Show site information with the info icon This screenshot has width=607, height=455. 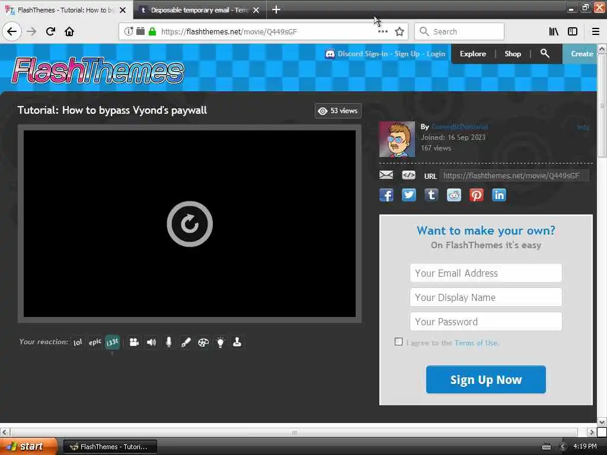click(x=129, y=31)
